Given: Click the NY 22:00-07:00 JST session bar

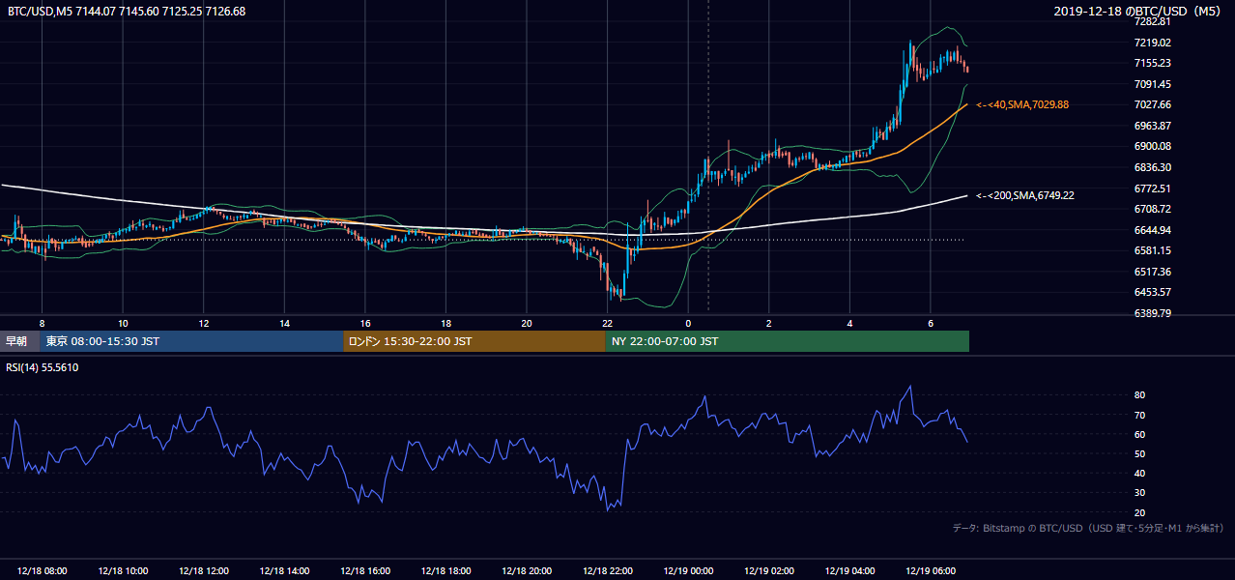Looking at the screenshot, I should [x=787, y=341].
